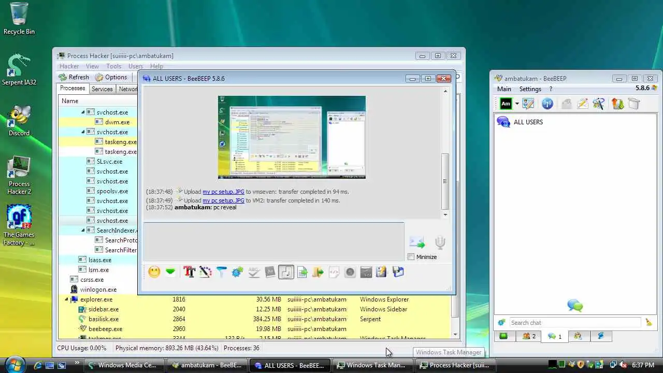Click the gray box icon at toolbar end

click(x=633, y=104)
